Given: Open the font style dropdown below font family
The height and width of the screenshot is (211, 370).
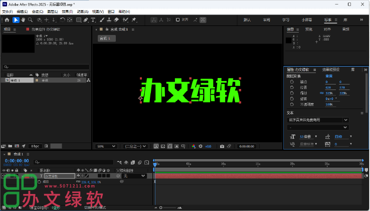Looking at the screenshot, I should (318, 127).
